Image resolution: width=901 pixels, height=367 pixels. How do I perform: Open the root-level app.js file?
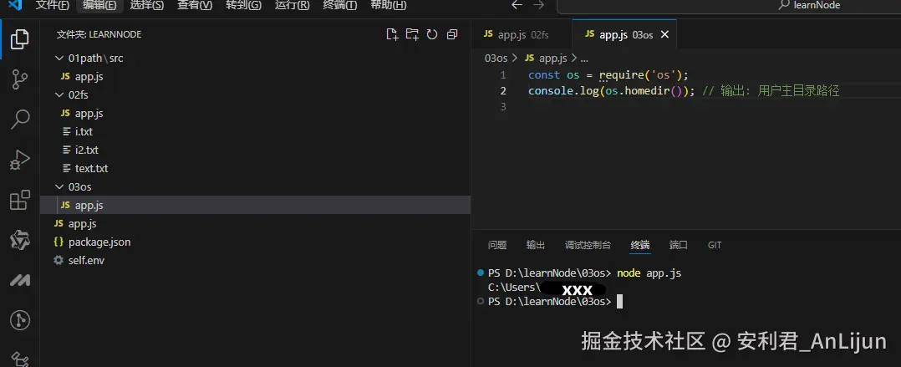click(x=255, y=223)
